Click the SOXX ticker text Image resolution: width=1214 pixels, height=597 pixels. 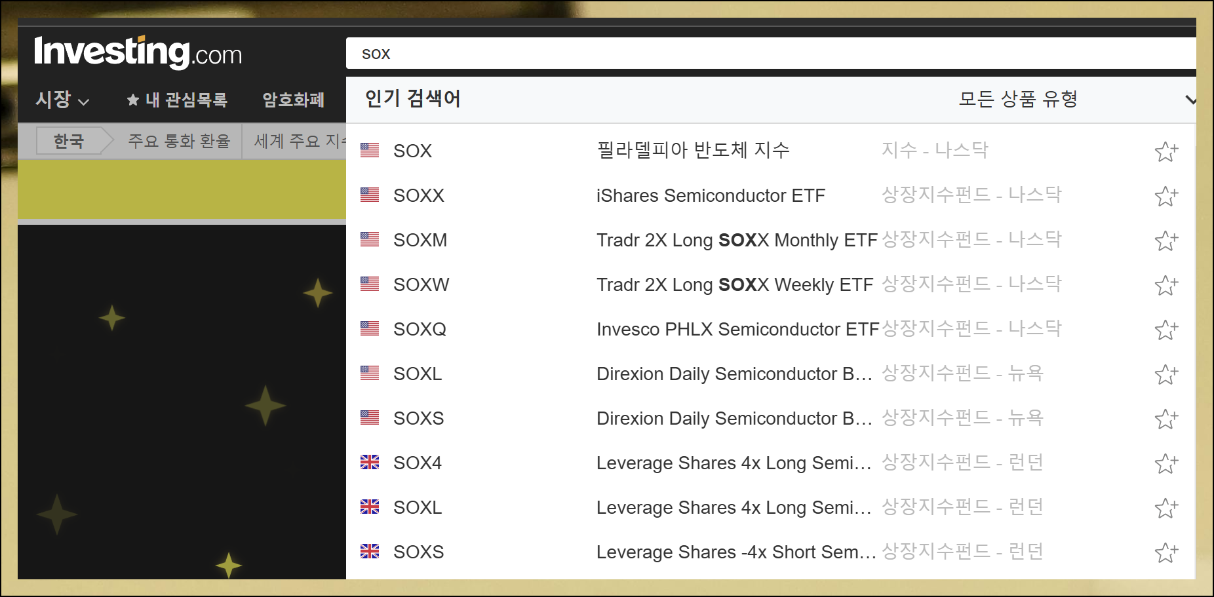coord(419,195)
